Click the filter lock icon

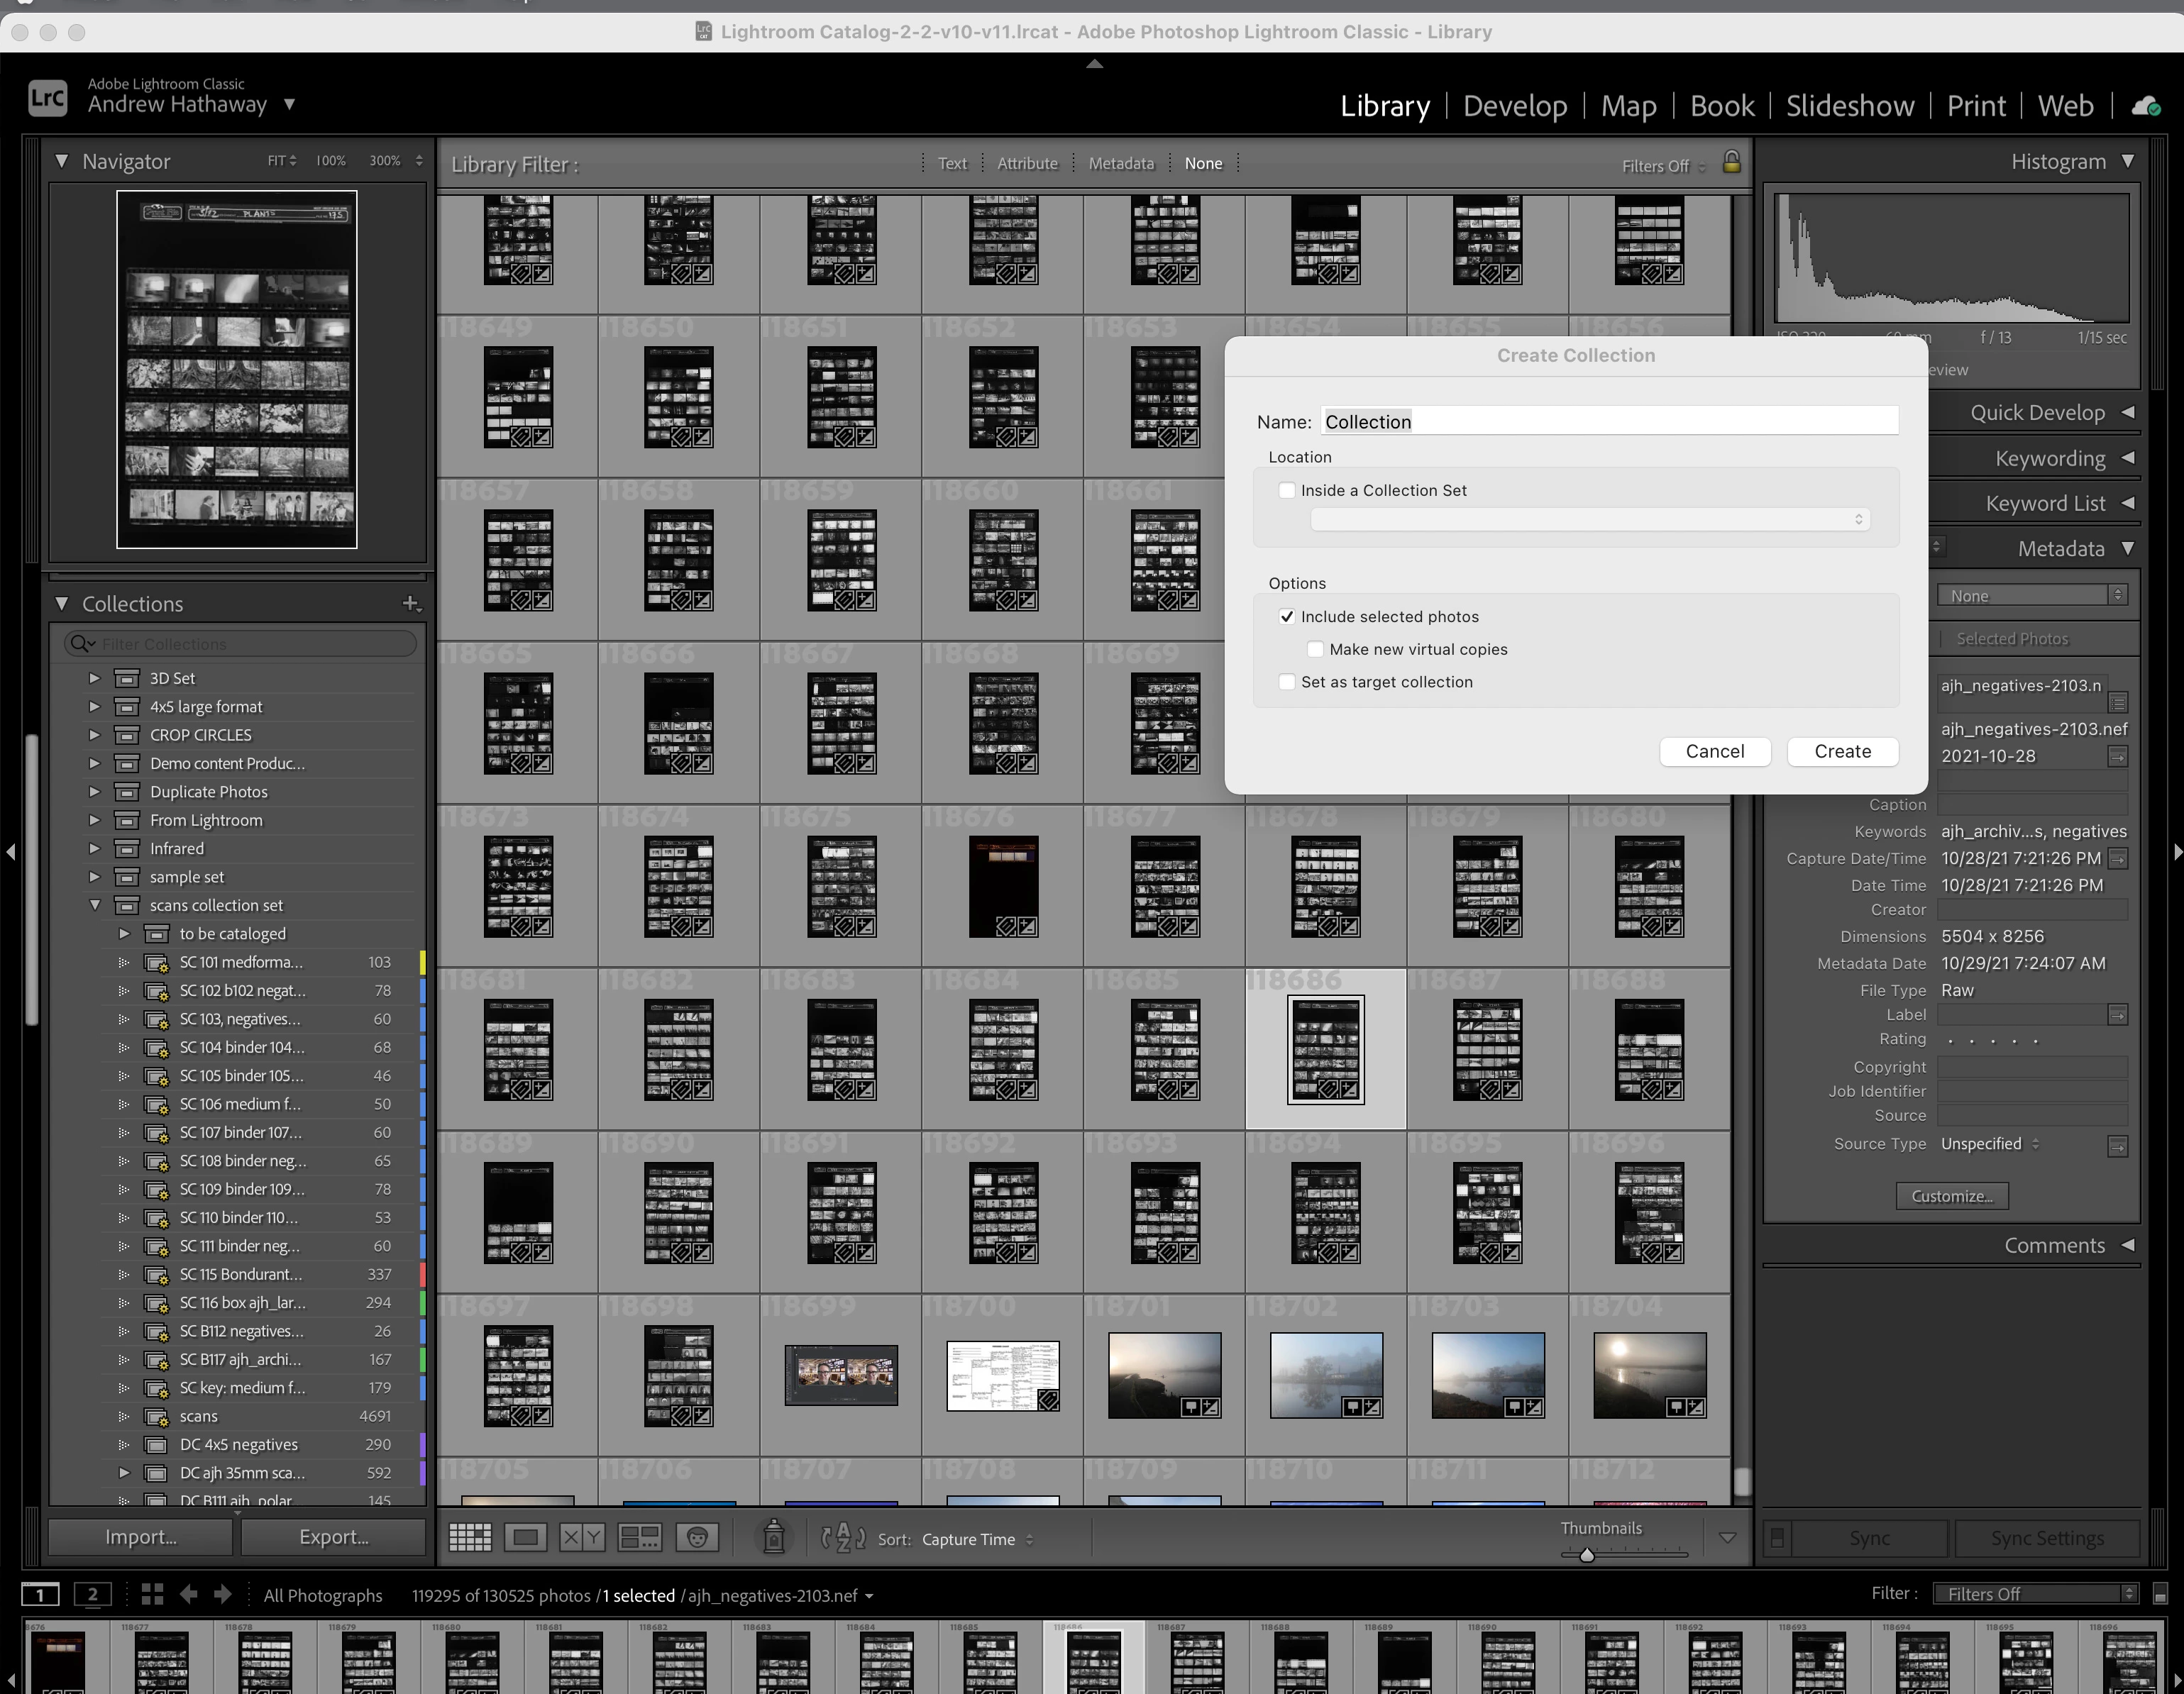1731,163
